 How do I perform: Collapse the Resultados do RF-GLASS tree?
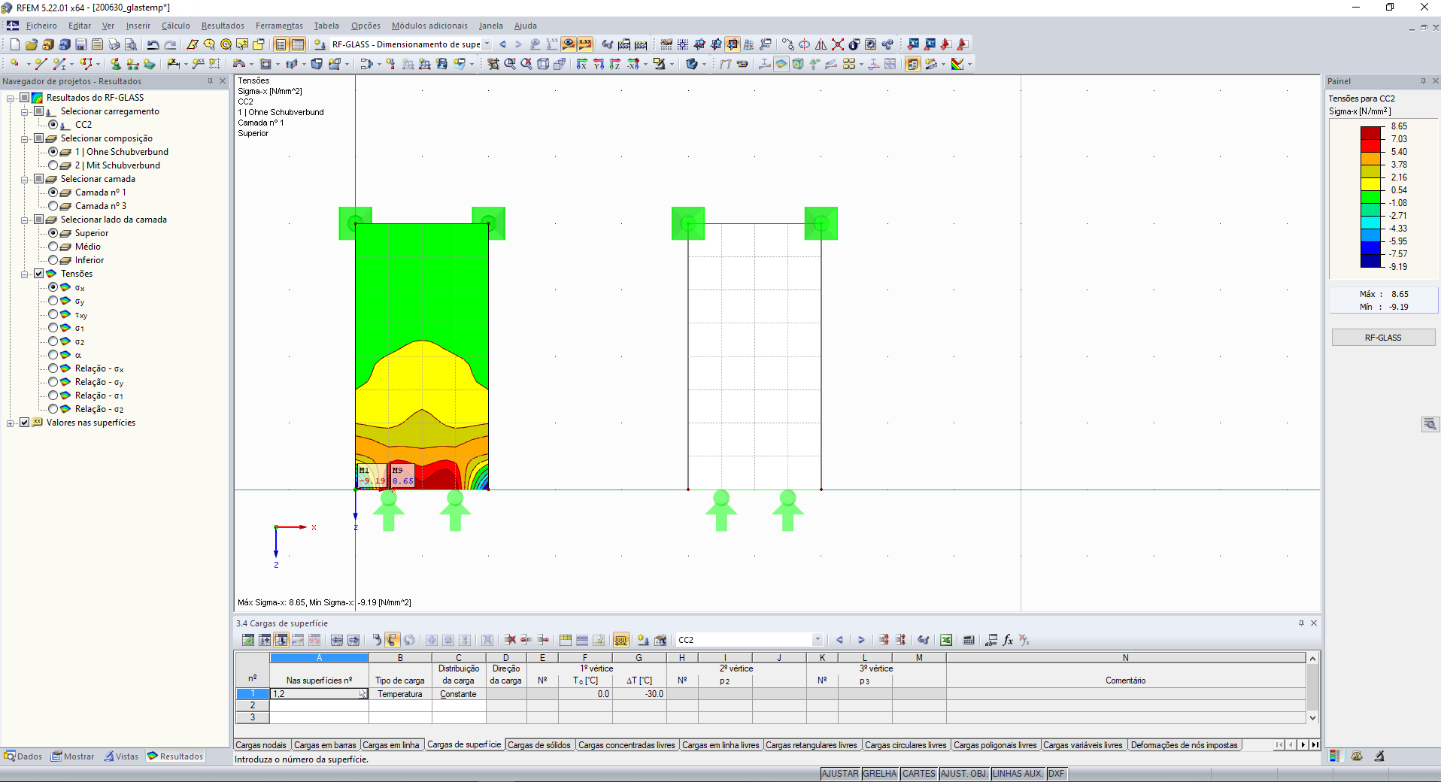coord(11,98)
